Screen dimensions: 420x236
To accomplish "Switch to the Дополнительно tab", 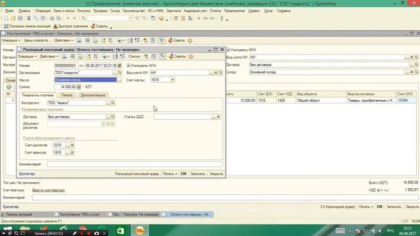I will click(93, 95).
